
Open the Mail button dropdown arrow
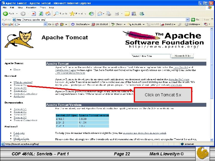point(104,13)
